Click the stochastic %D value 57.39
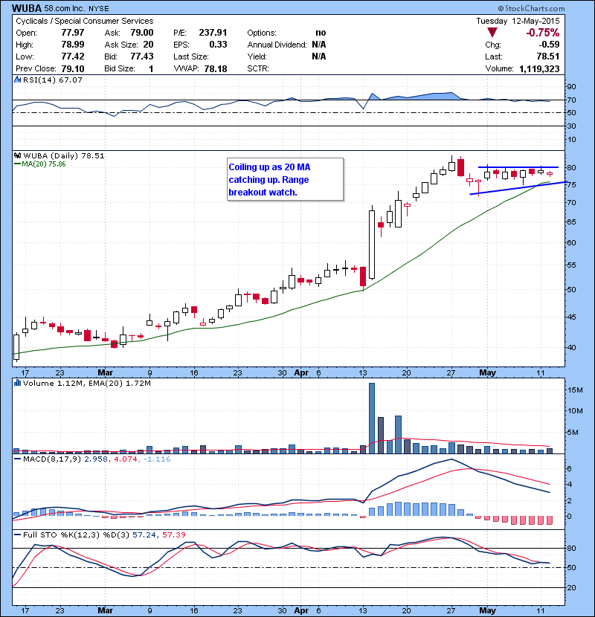 (x=174, y=534)
